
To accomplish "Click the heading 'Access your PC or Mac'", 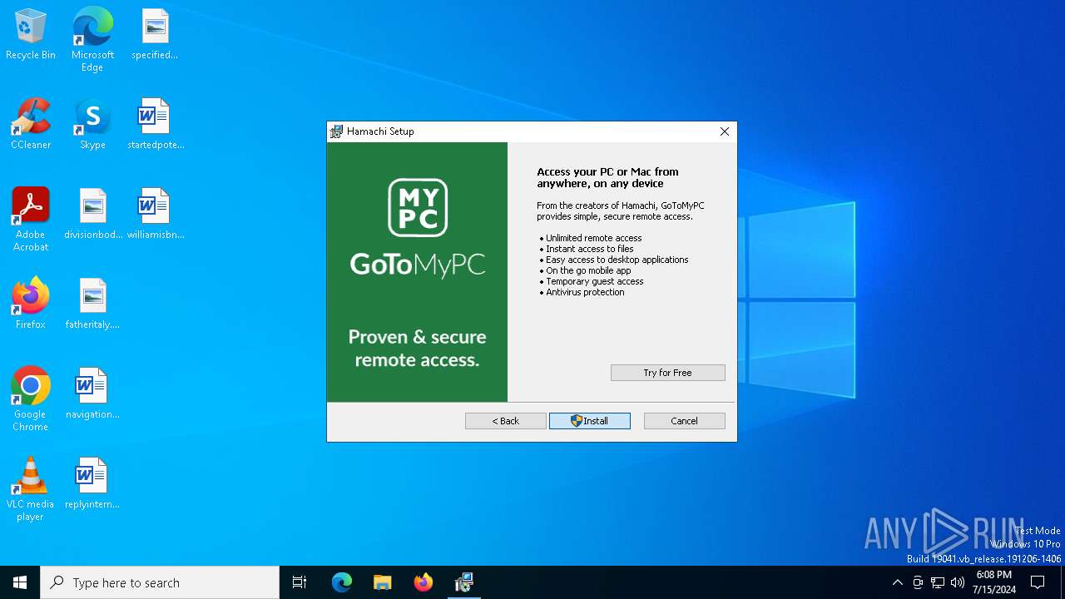I will [607, 178].
